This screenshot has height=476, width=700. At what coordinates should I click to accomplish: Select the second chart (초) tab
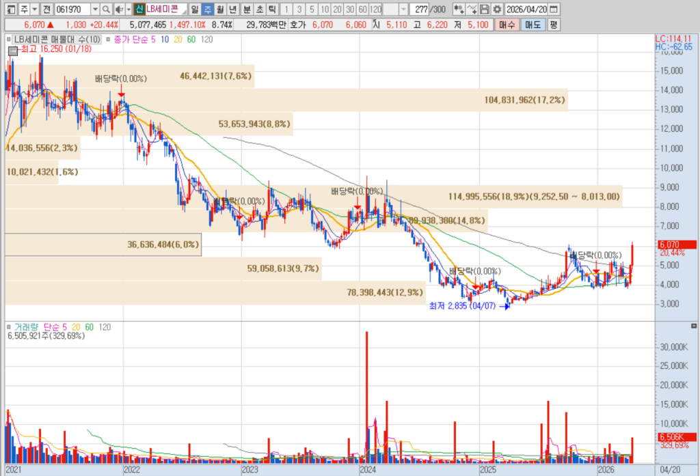tap(259, 9)
